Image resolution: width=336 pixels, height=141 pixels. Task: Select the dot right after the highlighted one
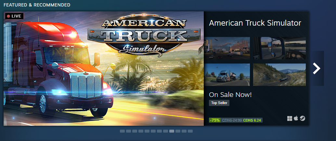pos(178,131)
